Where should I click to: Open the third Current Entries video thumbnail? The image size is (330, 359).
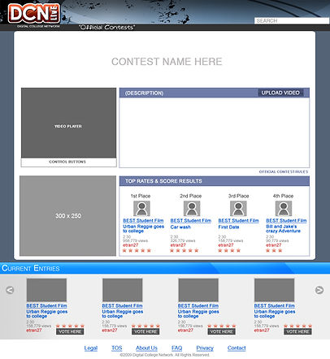click(198, 290)
